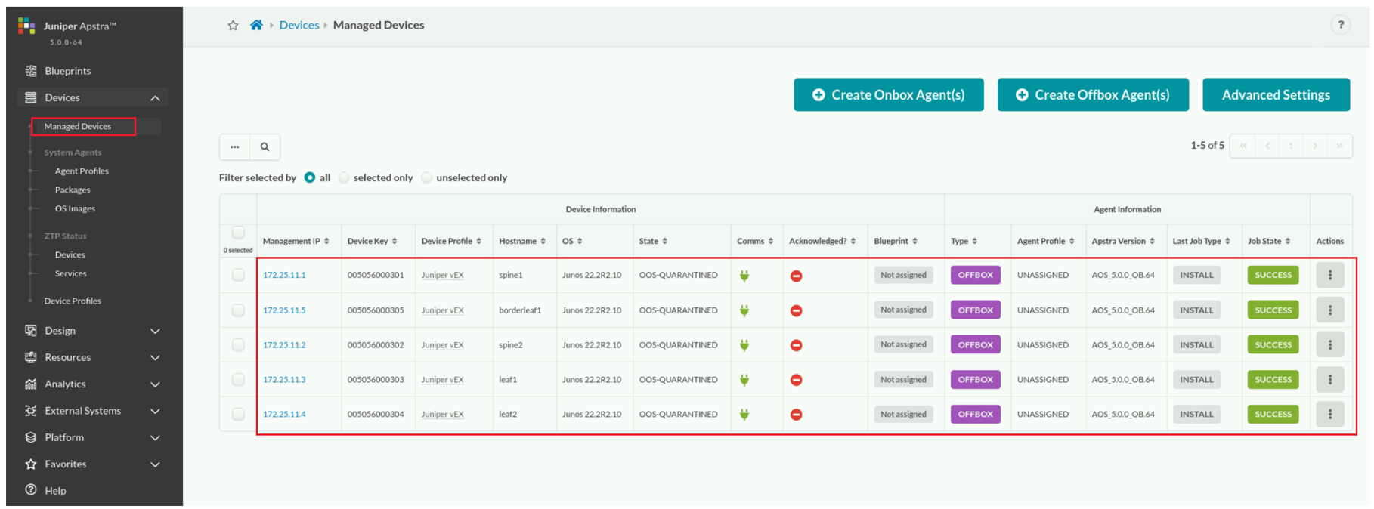Image resolution: width=1374 pixels, height=509 pixels.
Task: Collapse the Devices sidebar section
Action: tap(155, 98)
